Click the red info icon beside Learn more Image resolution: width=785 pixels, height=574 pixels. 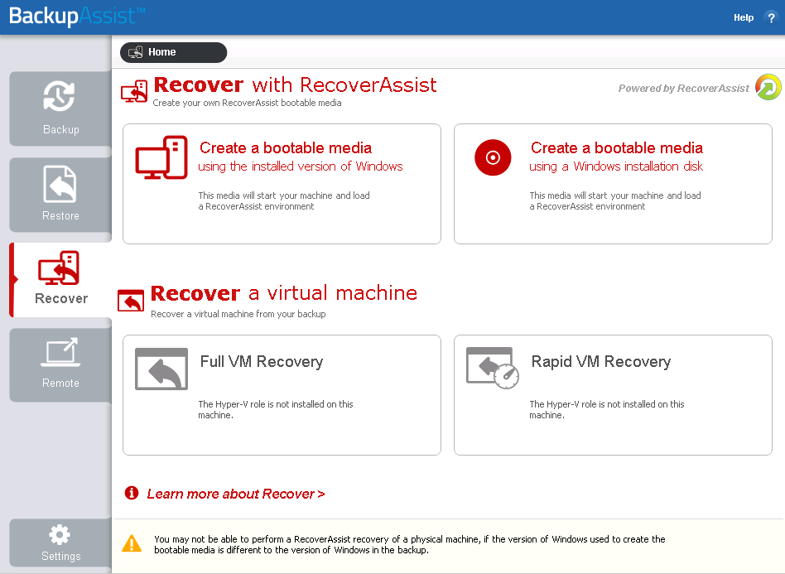click(132, 493)
